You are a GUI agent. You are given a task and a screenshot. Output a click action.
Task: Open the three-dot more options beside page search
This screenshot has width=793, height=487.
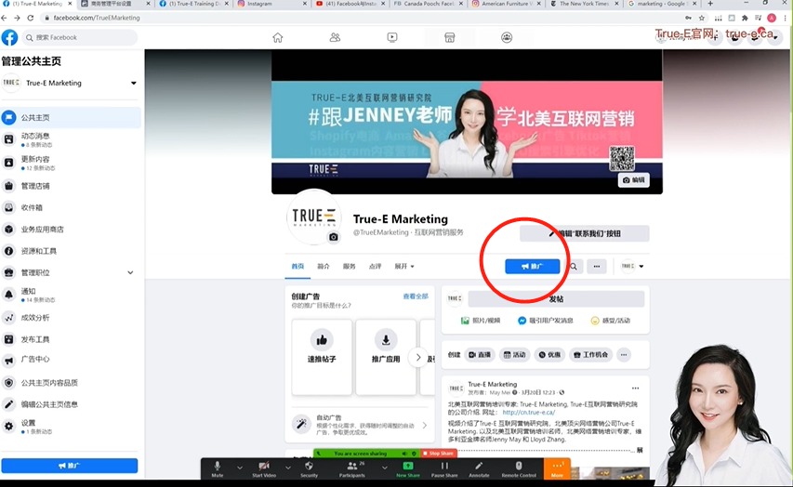click(x=598, y=266)
